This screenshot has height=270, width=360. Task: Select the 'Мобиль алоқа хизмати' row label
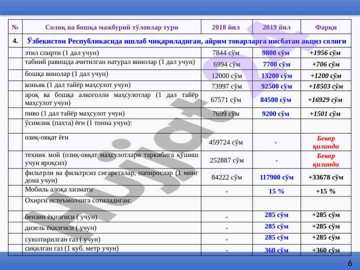[x=59, y=189]
